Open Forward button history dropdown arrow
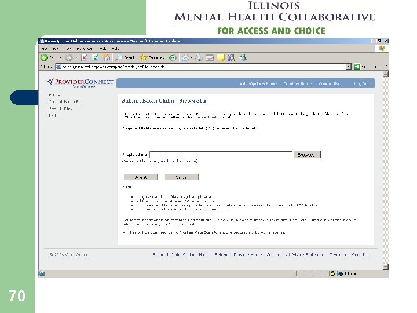The width and height of the screenshot is (417, 313). [x=76, y=58]
